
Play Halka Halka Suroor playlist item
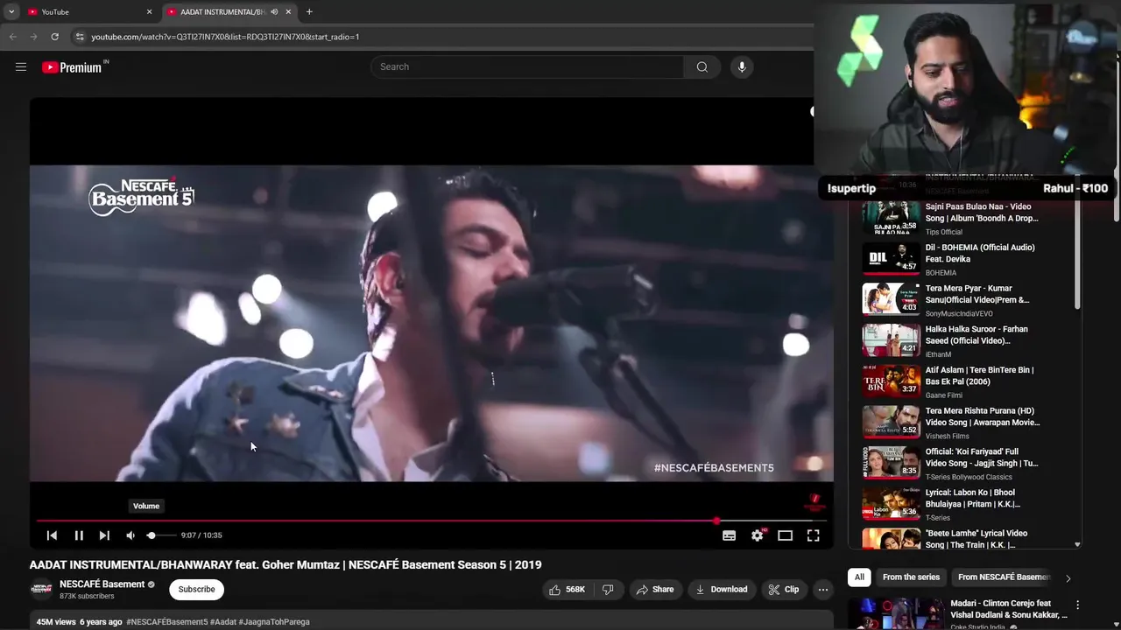[962, 340]
